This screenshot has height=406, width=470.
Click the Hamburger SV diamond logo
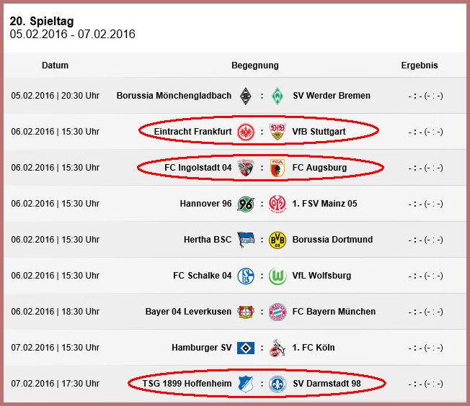[246, 348]
